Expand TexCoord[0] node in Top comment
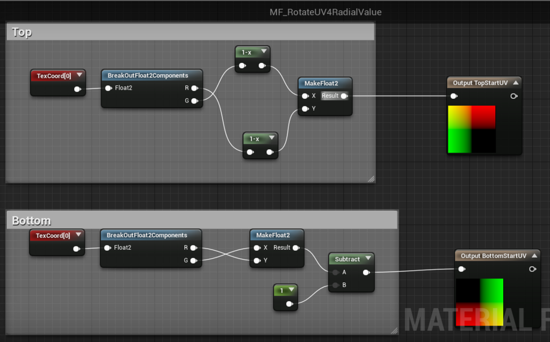This screenshot has height=342, width=550. [79, 75]
